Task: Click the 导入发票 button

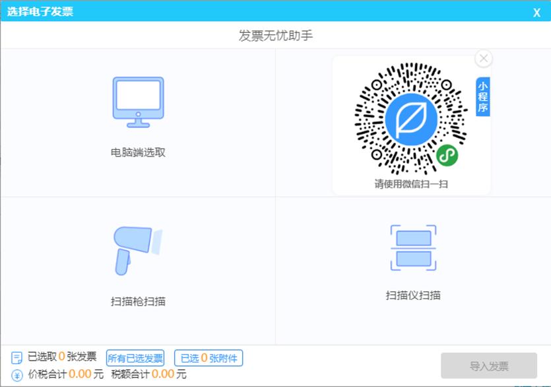Action: pyautogui.click(x=489, y=366)
